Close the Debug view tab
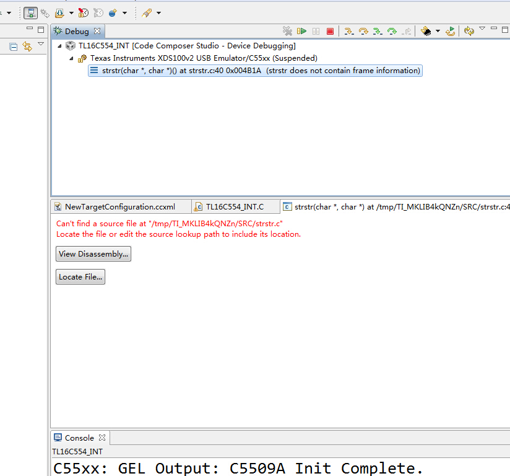The image size is (510, 476). coord(97,31)
